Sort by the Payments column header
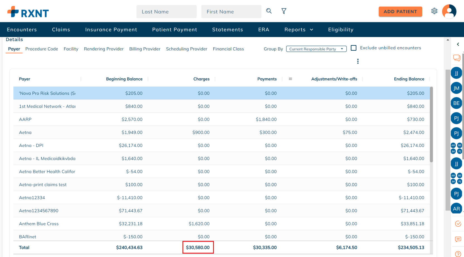This screenshot has height=257, width=464. tap(267, 79)
